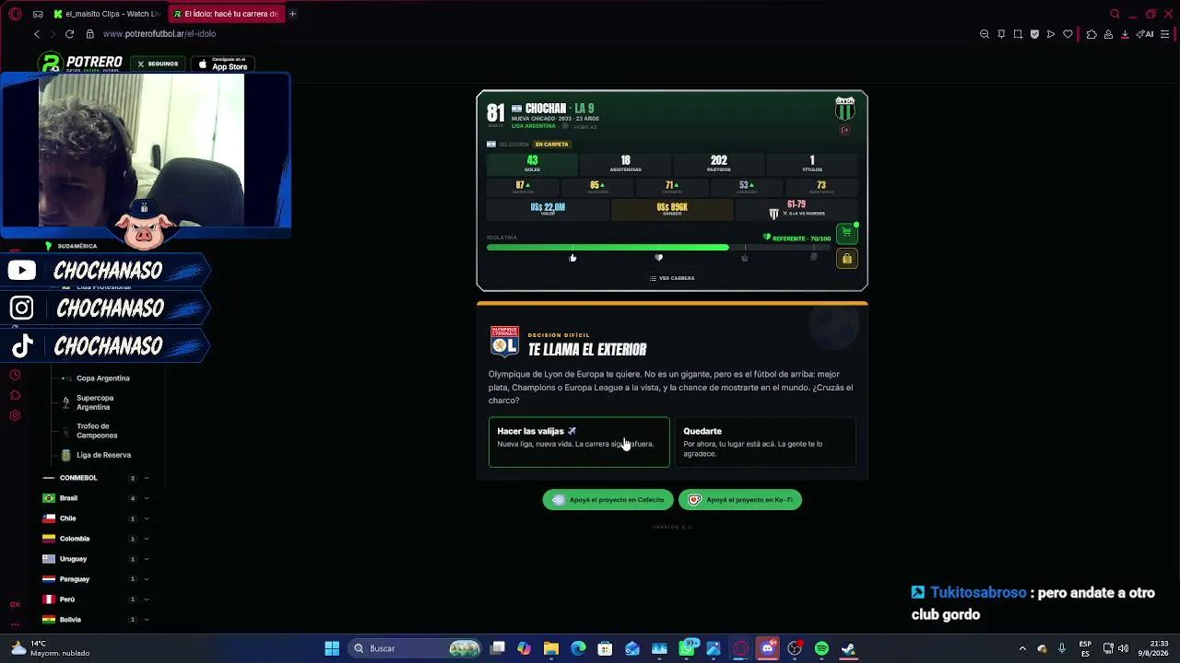Expand the Bolivia leagues list
1180x663 pixels.
tap(146, 620)
